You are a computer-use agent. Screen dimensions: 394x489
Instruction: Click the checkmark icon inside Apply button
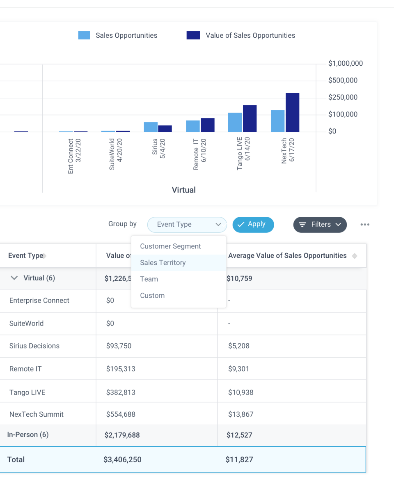pos(242,225)
